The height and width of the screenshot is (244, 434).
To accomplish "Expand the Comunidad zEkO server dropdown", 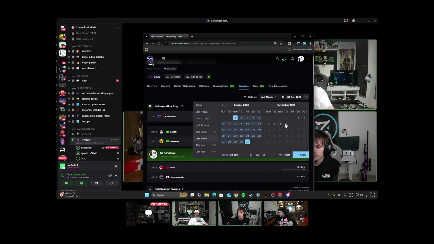I will pos(118,27).
